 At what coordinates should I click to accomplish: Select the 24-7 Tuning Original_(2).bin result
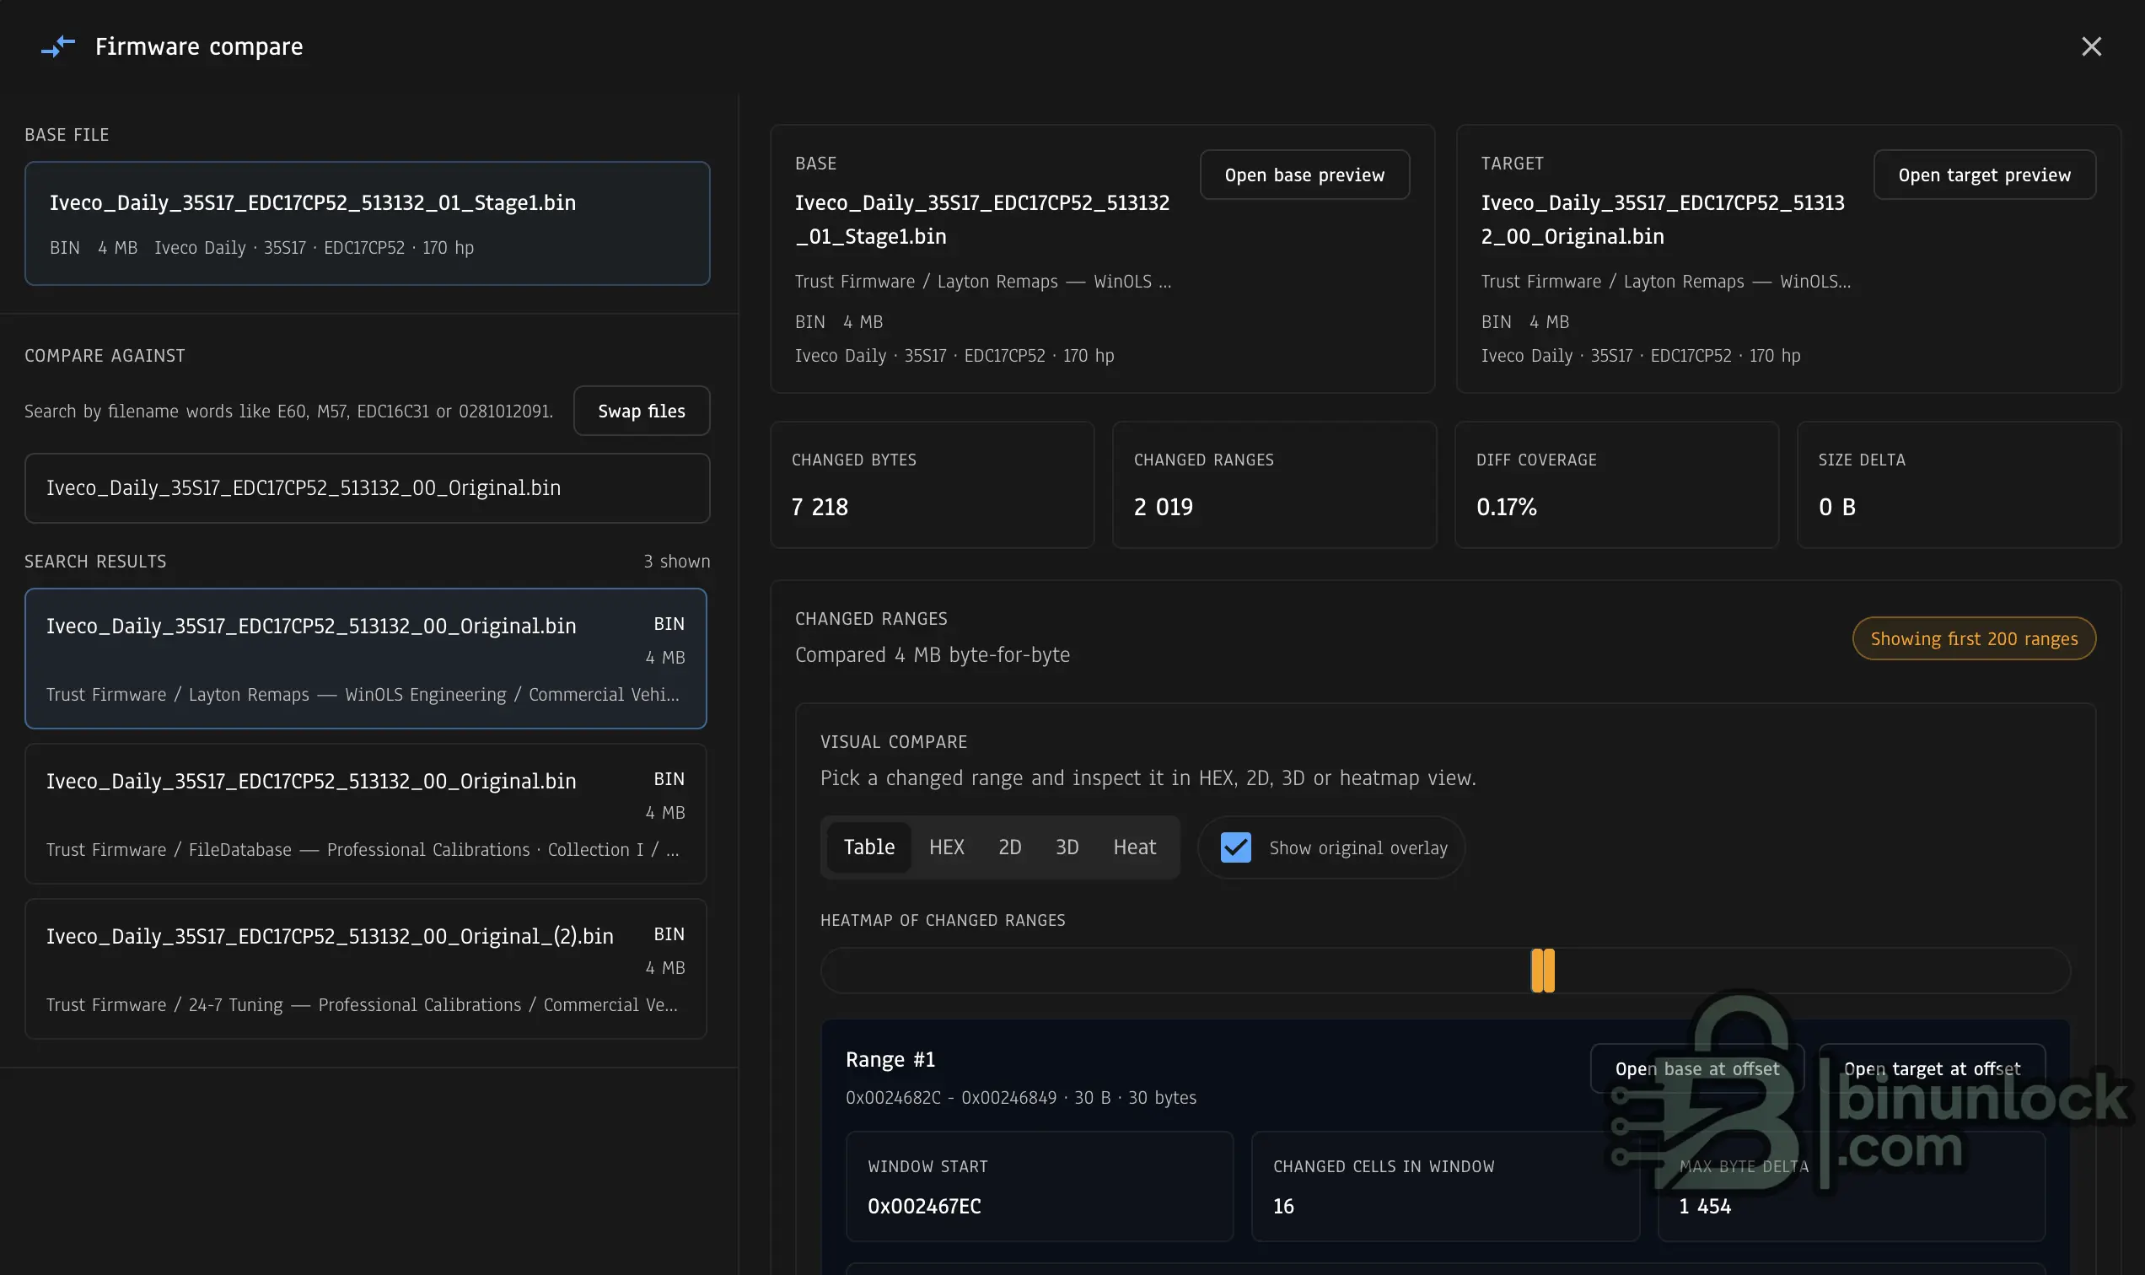[365, 968]
